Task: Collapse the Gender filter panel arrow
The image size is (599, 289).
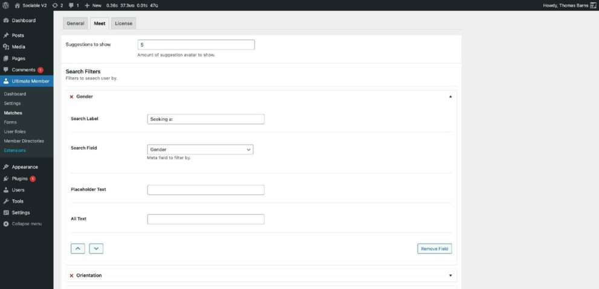Action: (x=450, y=97)
